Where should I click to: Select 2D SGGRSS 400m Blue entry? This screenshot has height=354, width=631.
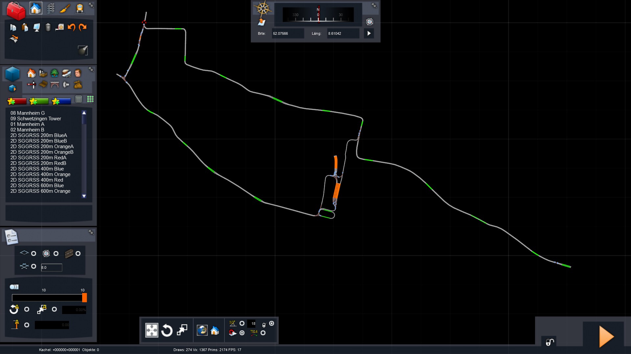pyautogui.click(x=37, y=169)
